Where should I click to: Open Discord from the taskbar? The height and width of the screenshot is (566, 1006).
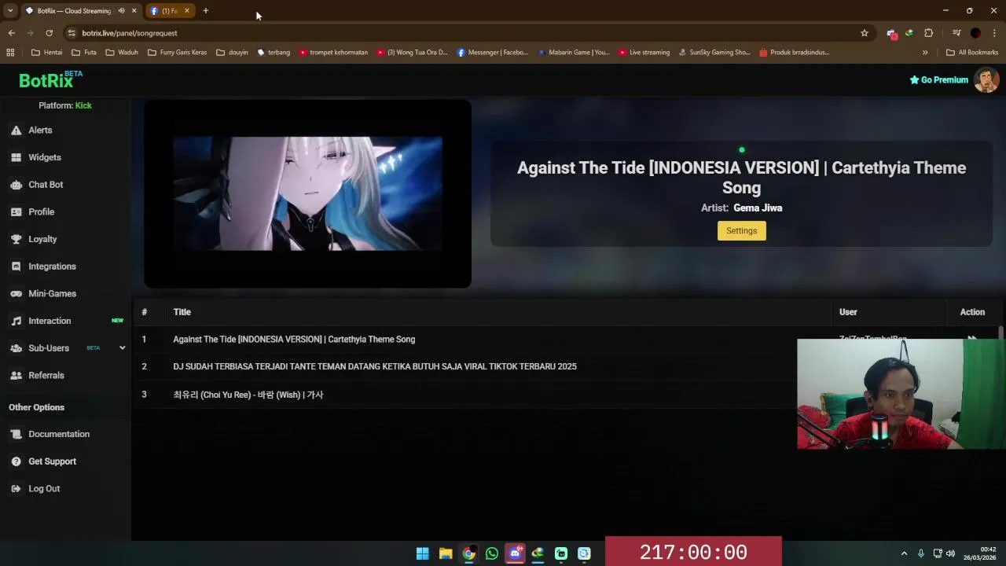point(515,553)
